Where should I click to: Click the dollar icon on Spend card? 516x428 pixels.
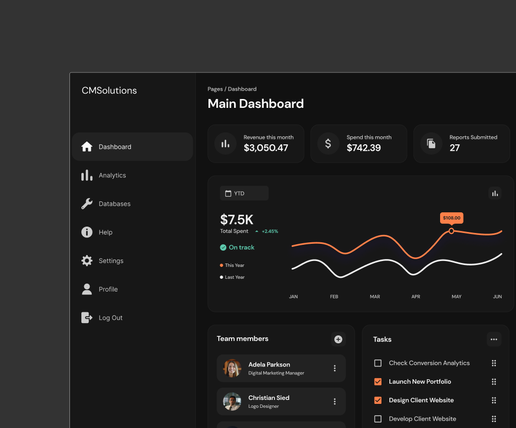point(328,143)
